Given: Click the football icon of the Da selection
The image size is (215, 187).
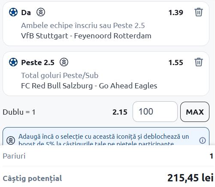Looking at the screenshot, I should [13, 12].
